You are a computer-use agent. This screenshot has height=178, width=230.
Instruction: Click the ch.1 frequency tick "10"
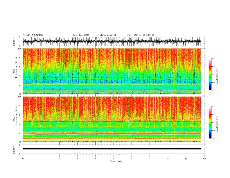(20, 49)
